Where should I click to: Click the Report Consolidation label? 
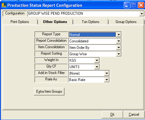[x=51, y=41]
